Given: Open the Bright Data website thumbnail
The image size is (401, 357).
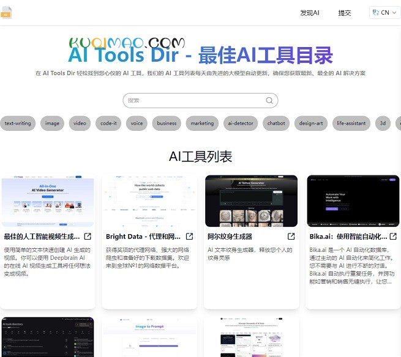Looking at the screenshot, I should [149, 201].
